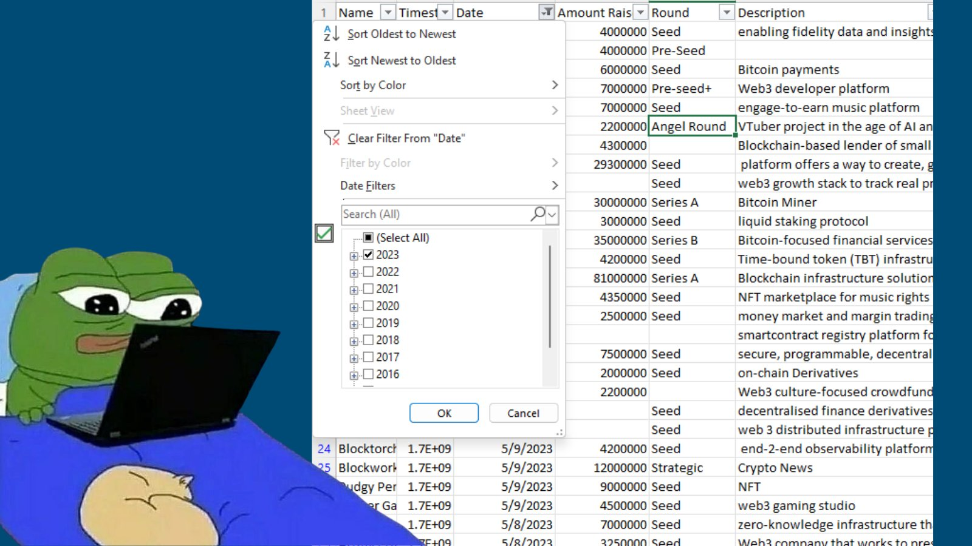Open the Name column filter arrow

[x=388, y=12]
